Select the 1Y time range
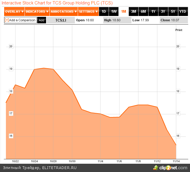190x172 pixels. click(x=153, y=12)
